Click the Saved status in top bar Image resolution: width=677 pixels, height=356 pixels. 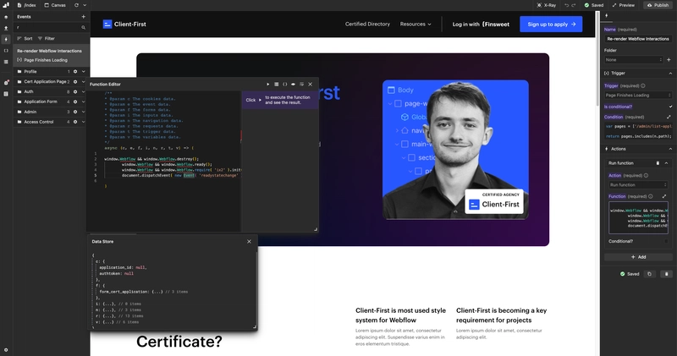594,5
